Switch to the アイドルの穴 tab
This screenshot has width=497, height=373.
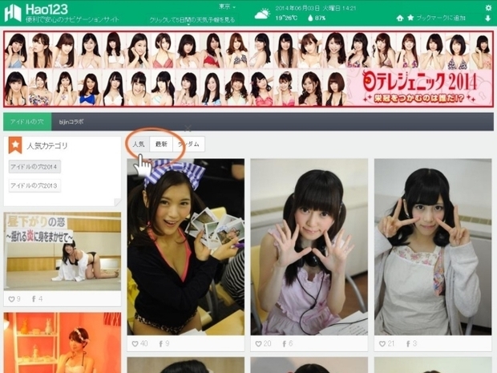coord(26,121)
